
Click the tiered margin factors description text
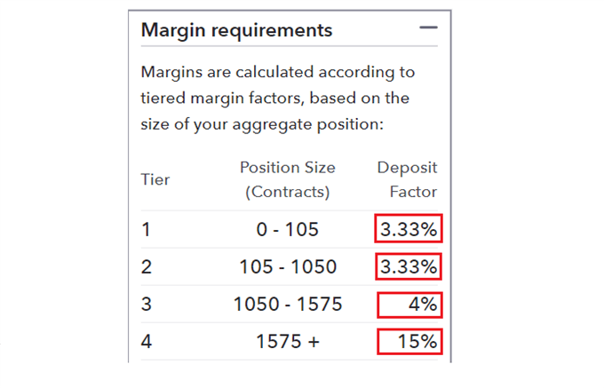pos(277,98)
